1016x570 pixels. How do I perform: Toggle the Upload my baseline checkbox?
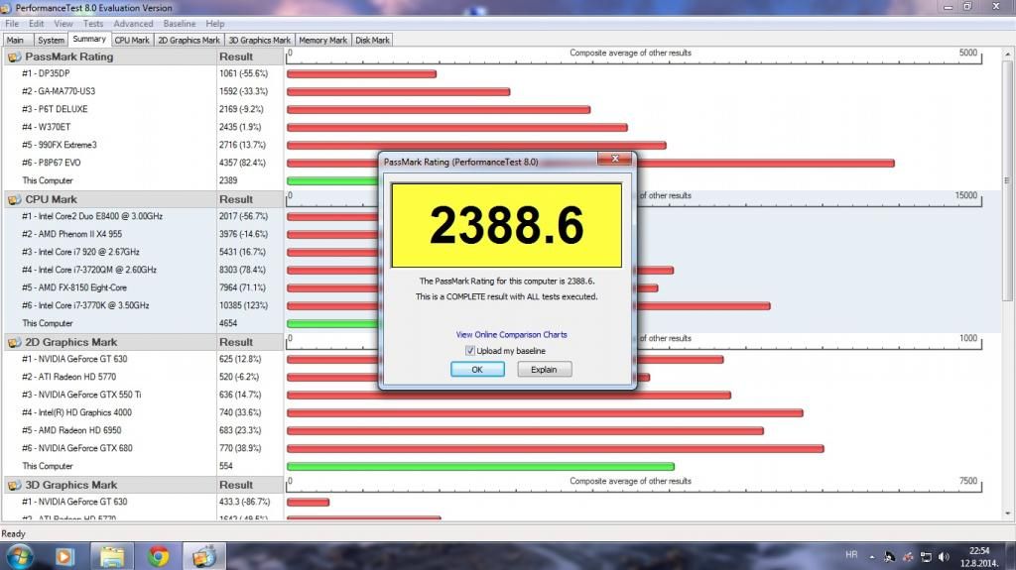(469, 350)
